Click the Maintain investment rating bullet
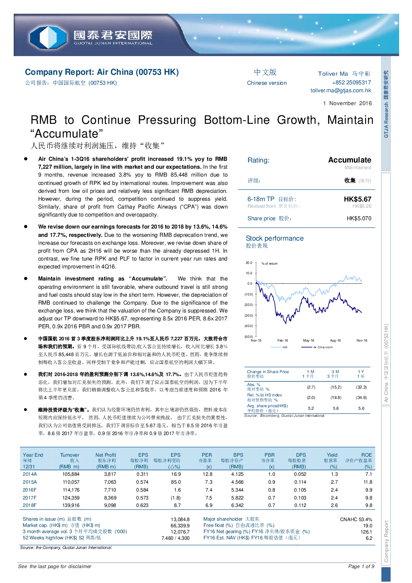The height and width of the screenshot is (583, 412). click(x=133, y=303)
